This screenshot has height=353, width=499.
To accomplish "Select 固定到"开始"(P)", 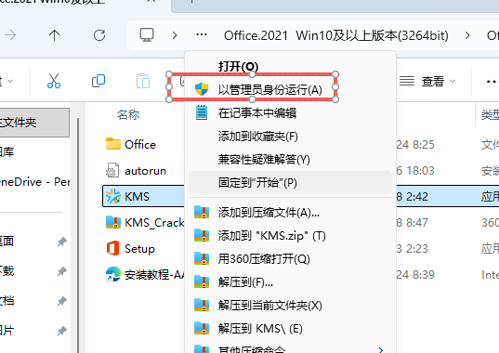I will coord(290,183).
